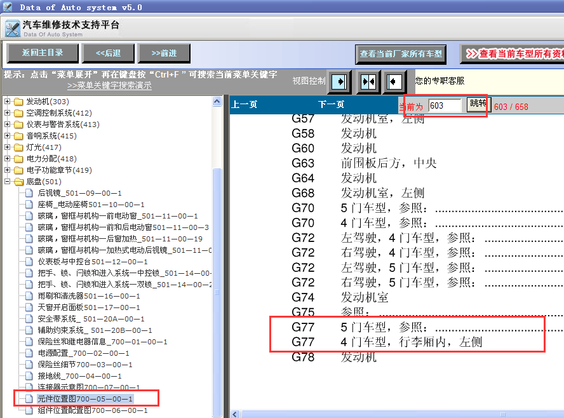This screenshot has height=418, width=564.
Task: Click G77 4门车型 行李厢内 左侧 row
Action: pyautogui.click(x=387, y=342)
